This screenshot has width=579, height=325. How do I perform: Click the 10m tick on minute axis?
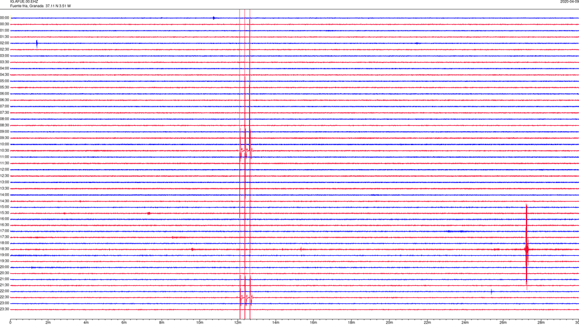tap(200, 323)
